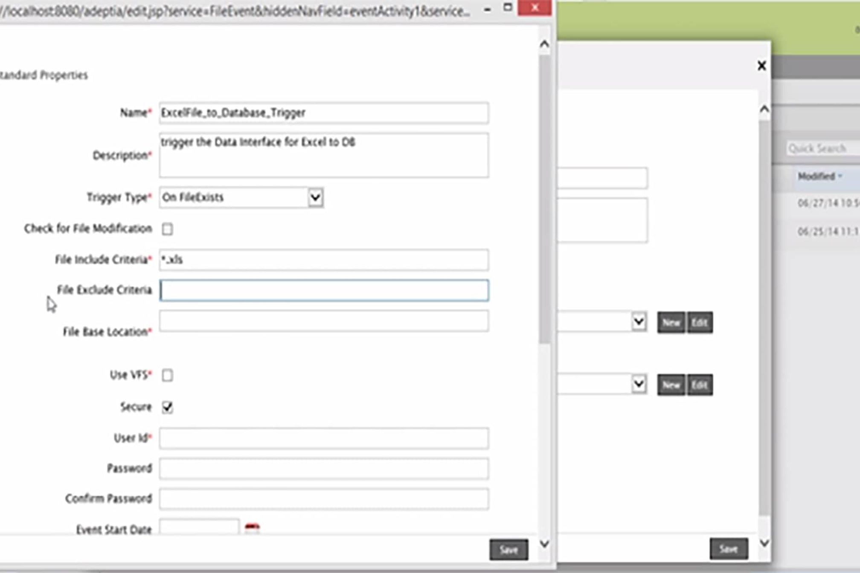Sort by Modified column header
The width and height of the screenshot is (860, 573).
click(x=816, y=177)
